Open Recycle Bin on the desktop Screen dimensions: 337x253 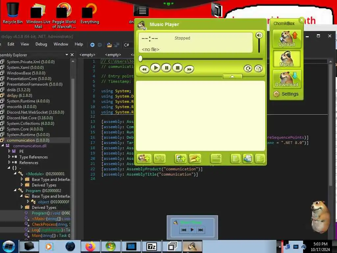coord(13,13)
